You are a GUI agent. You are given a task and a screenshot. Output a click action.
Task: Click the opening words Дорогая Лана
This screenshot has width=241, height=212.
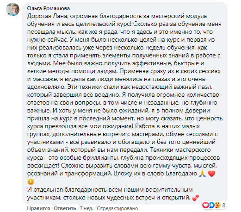(x=47, y=16)
